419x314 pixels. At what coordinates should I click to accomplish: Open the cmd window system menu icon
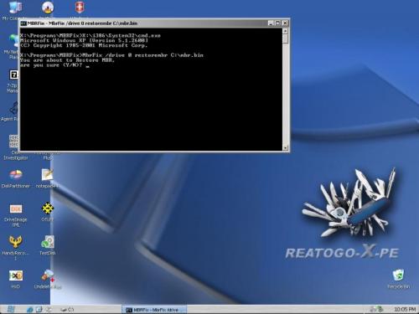(x=23, y=23)
